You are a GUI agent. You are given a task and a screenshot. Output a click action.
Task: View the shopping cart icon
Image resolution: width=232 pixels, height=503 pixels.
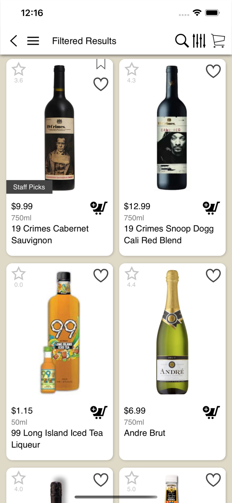[218, 41]
